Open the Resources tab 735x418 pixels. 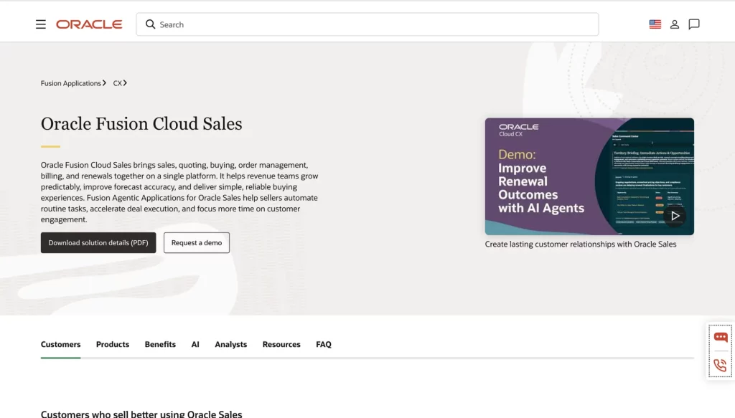tap(281, 345)
